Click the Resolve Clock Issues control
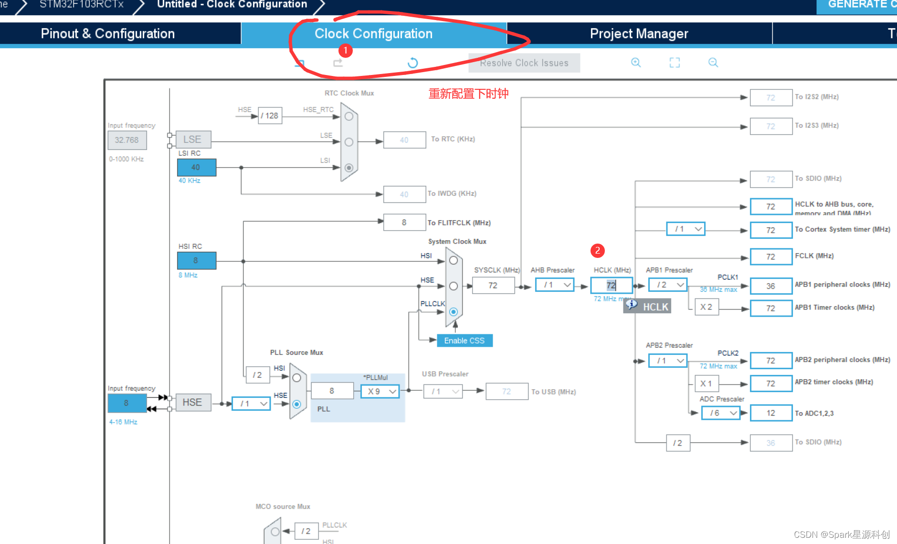The height and width of the screenshot is (544, 897). click(524, 63)
